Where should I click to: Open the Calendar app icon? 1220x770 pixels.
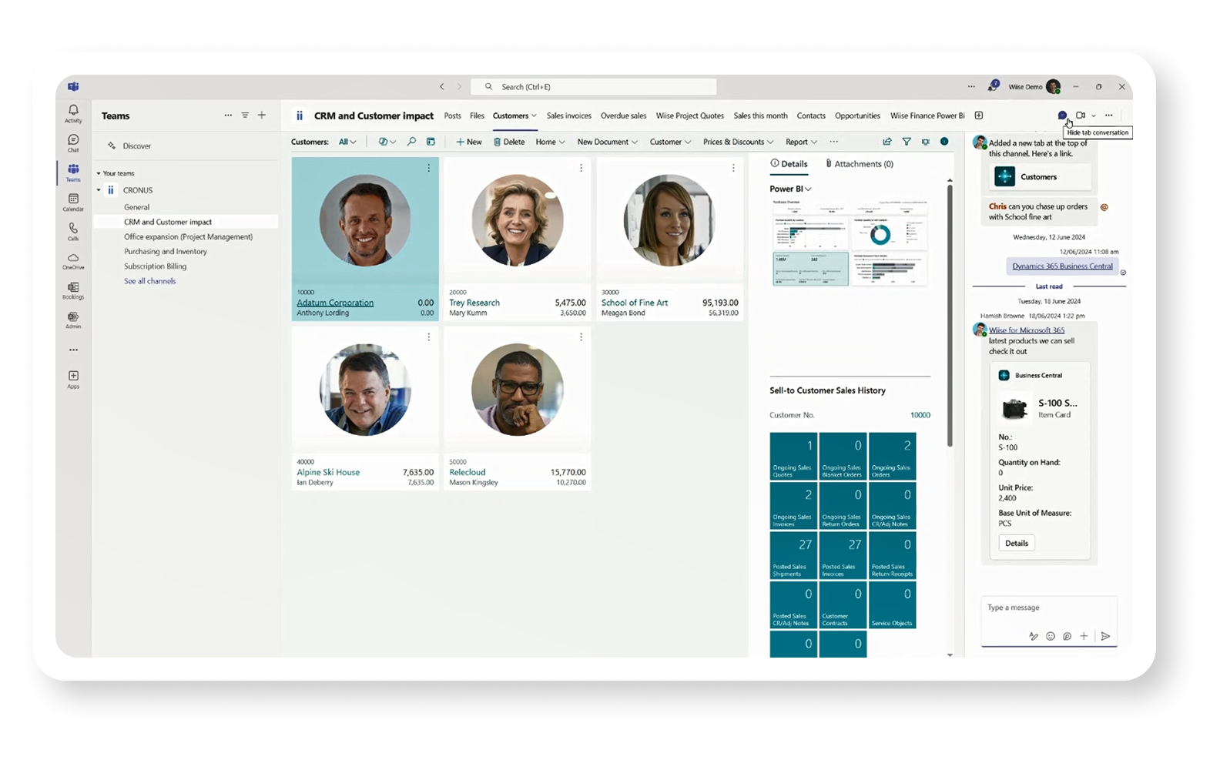pos(73,203)
